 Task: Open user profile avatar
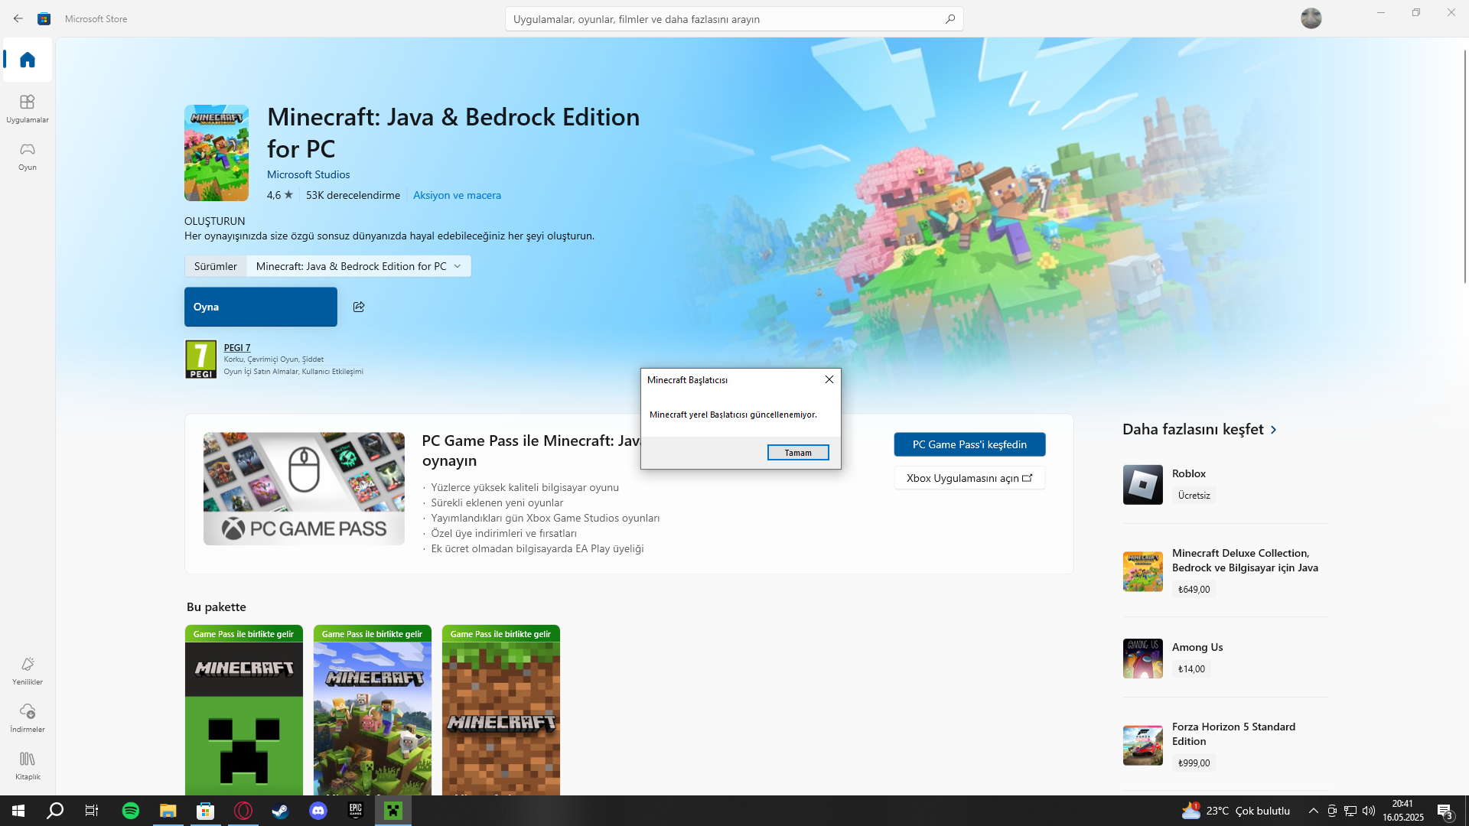[x=1311, y=18]
